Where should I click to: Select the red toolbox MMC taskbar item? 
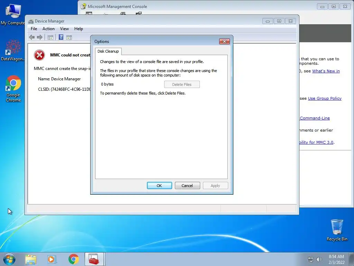pyautogui.click(x=94, y=259)
